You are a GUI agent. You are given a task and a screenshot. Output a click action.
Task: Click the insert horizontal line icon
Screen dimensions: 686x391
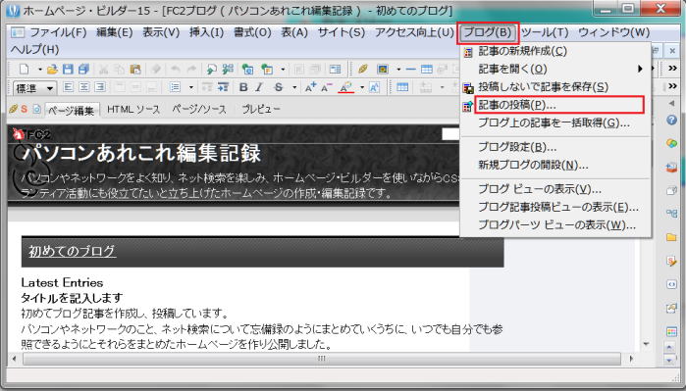coord(410,69)
